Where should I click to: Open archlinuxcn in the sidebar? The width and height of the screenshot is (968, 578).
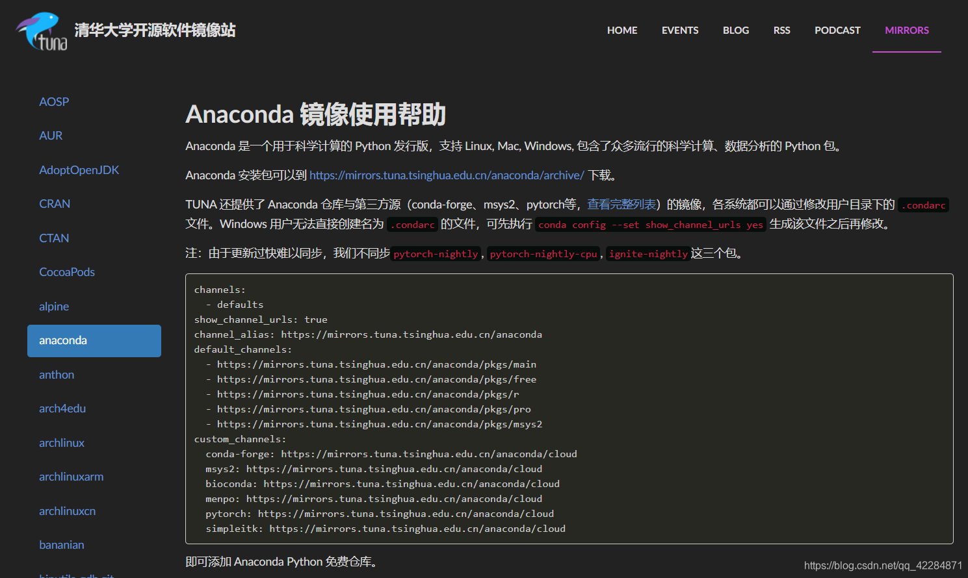[68, 511]
